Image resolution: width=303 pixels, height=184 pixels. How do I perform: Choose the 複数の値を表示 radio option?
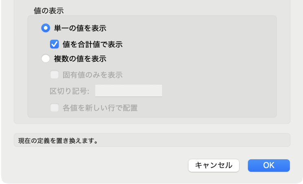click(46, 59)
